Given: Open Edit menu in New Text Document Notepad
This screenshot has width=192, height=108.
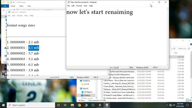Looking at the screenshot, I should (x=73, y=6).
